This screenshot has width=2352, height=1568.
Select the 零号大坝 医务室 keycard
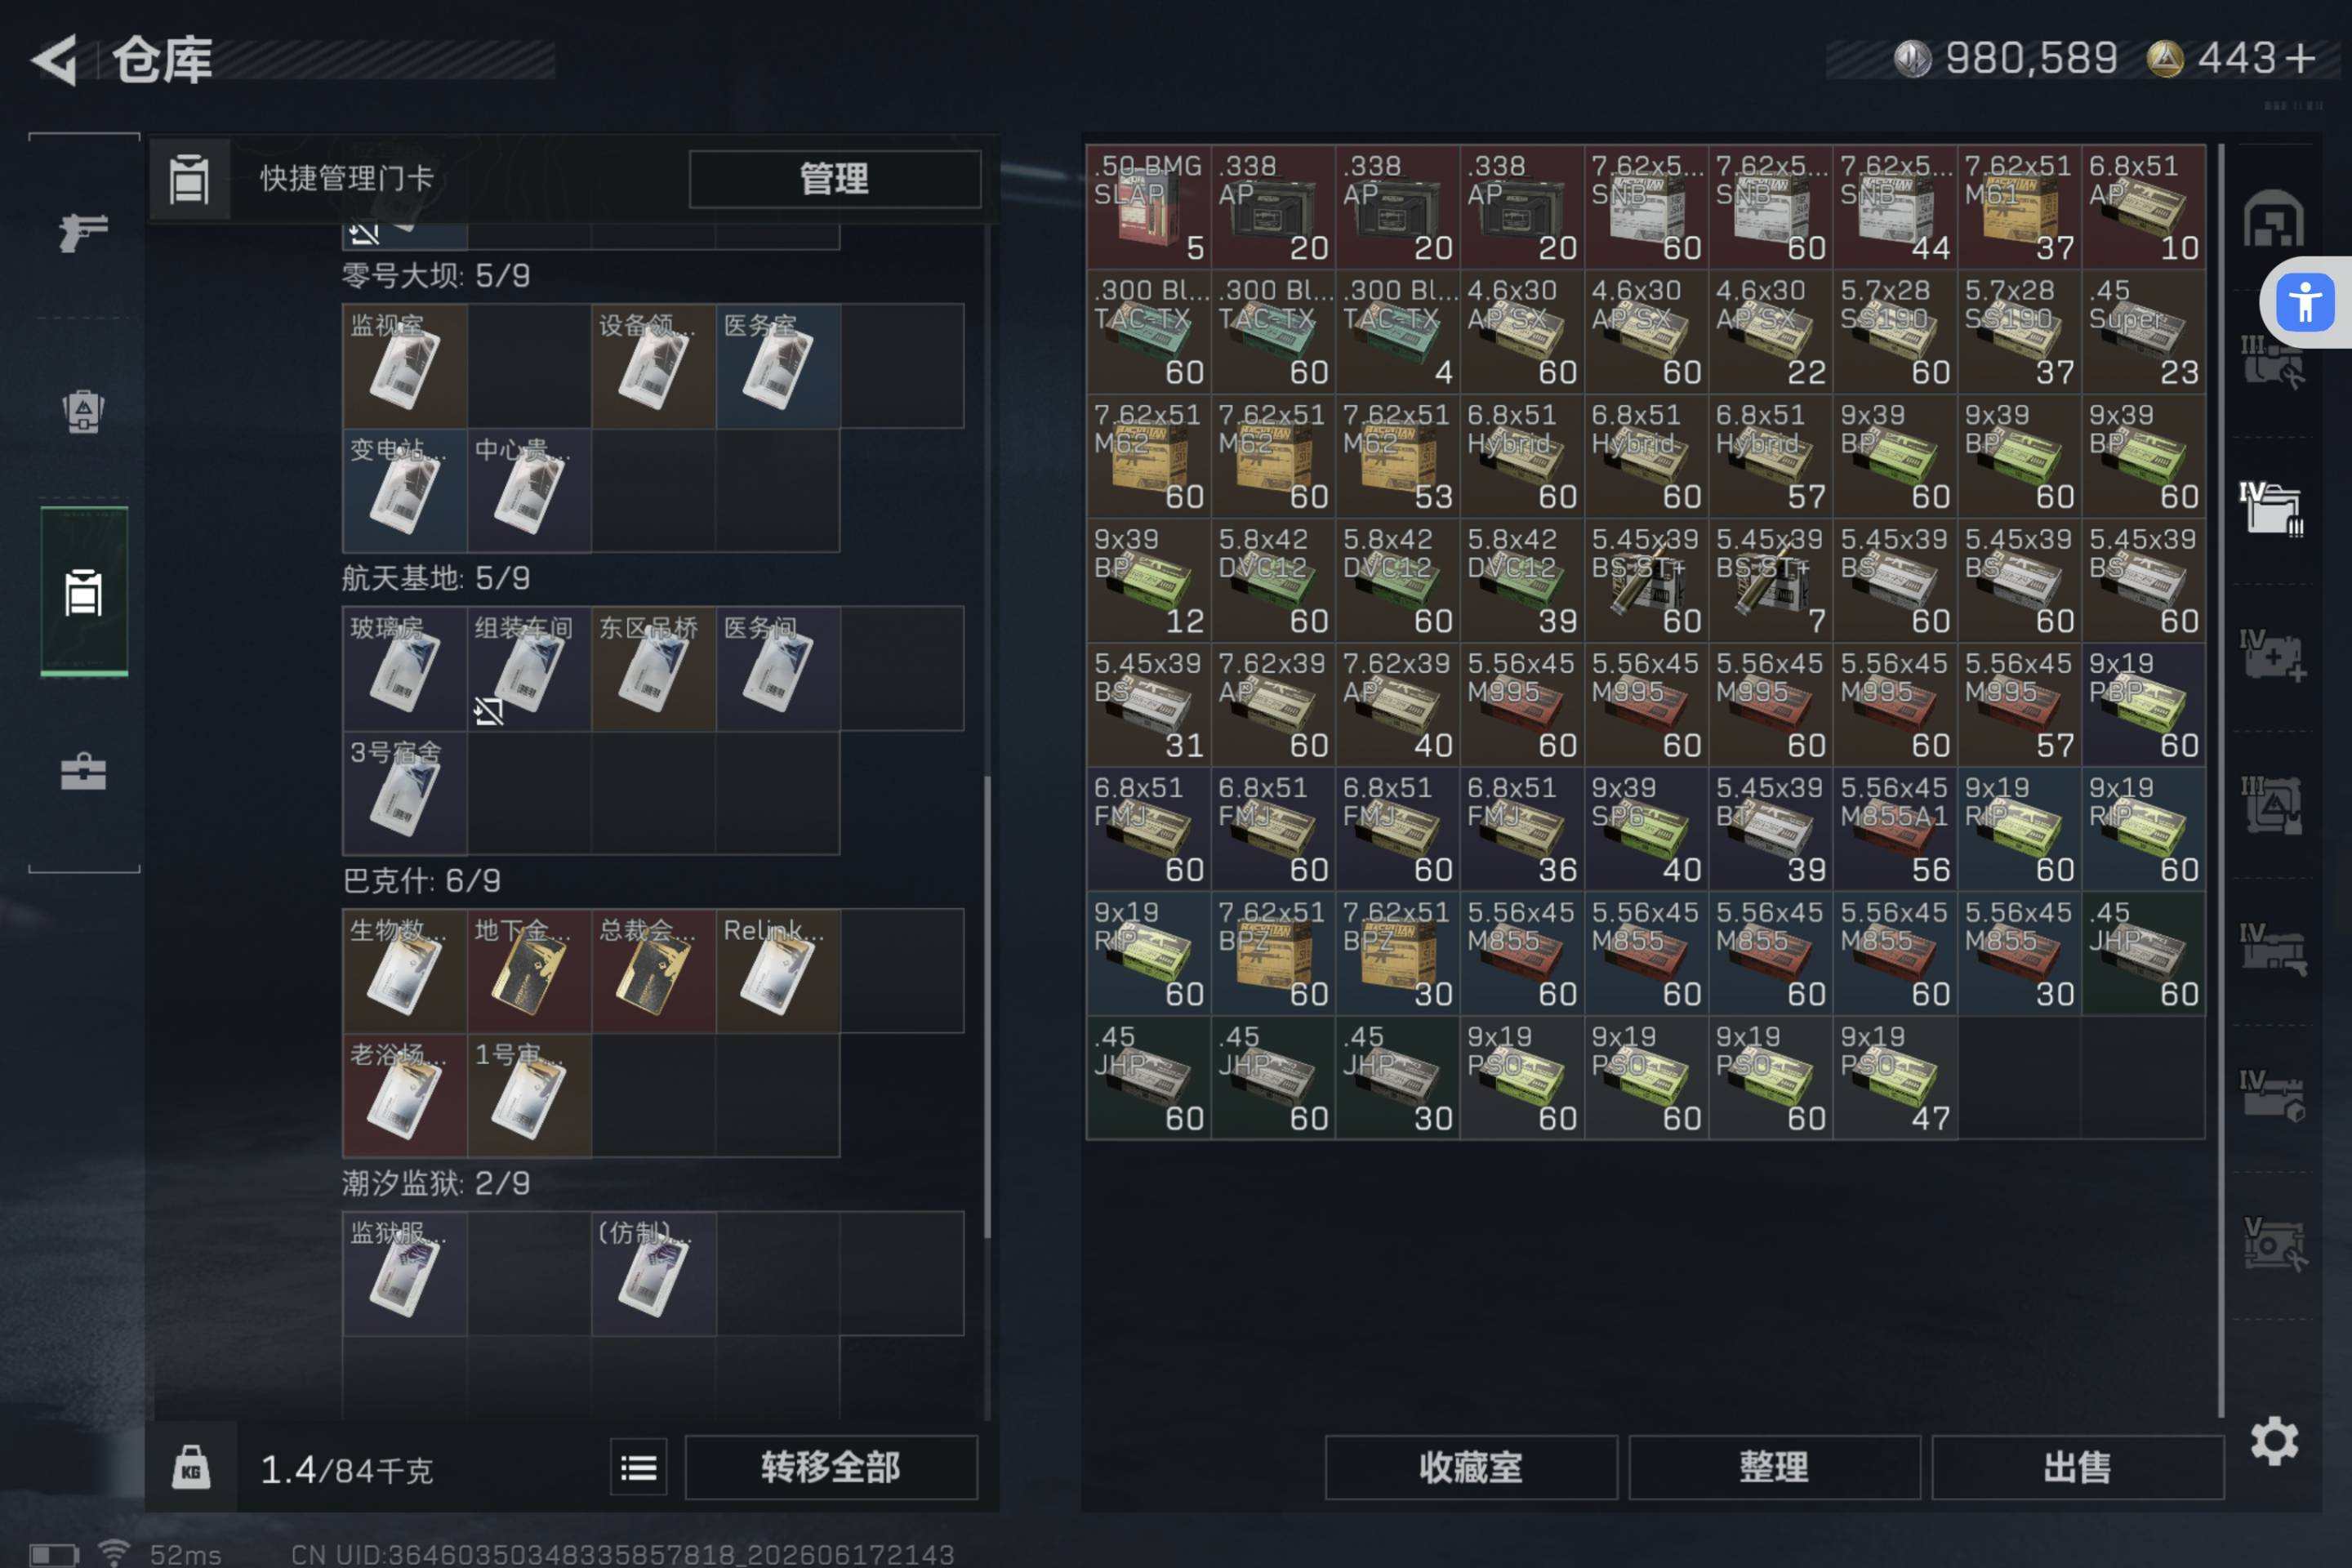[x=778, y=366]
